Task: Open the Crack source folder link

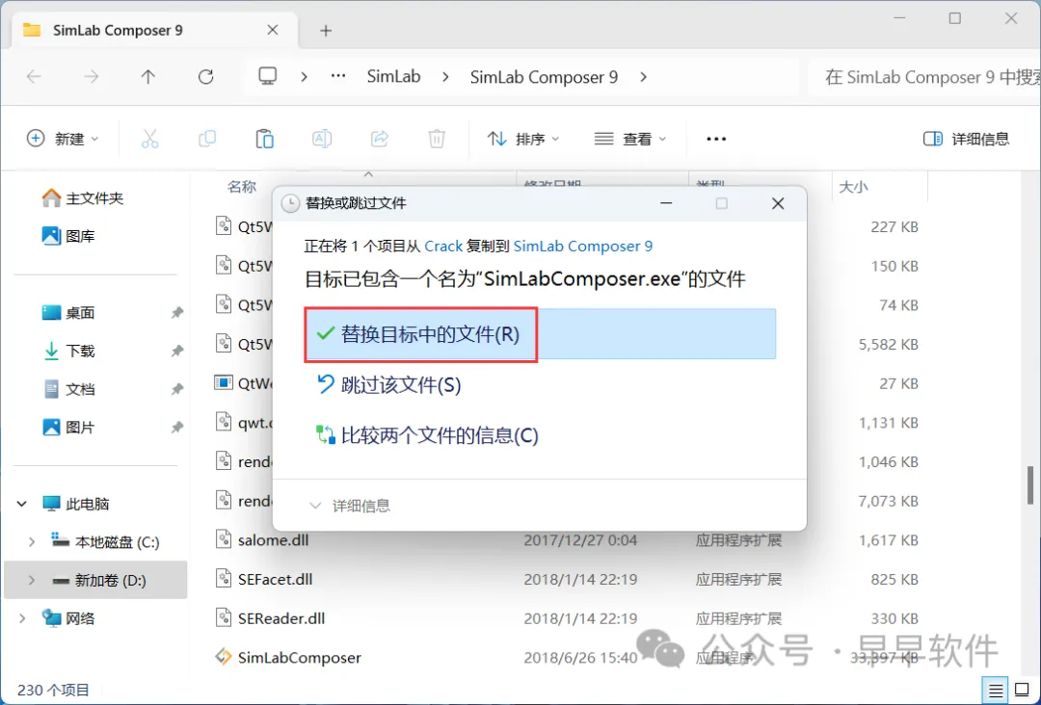Action: click(442, 246)
